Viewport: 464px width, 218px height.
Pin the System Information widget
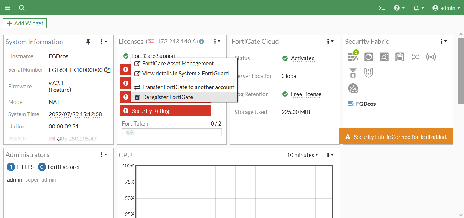pyautogui.click(x=88, y=42)
